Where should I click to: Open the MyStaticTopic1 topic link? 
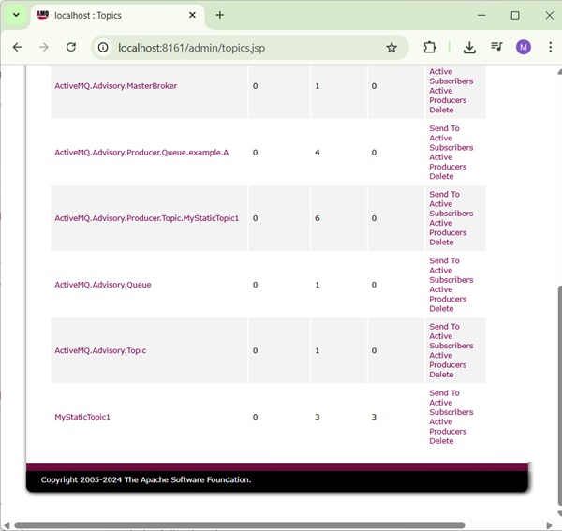(x=82, y=417)
